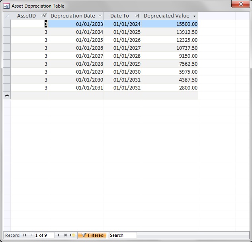This screenshot has height=242, width=252.
Task: Open AssetID column filter dropdown
Action: click(x=45, y=16)
